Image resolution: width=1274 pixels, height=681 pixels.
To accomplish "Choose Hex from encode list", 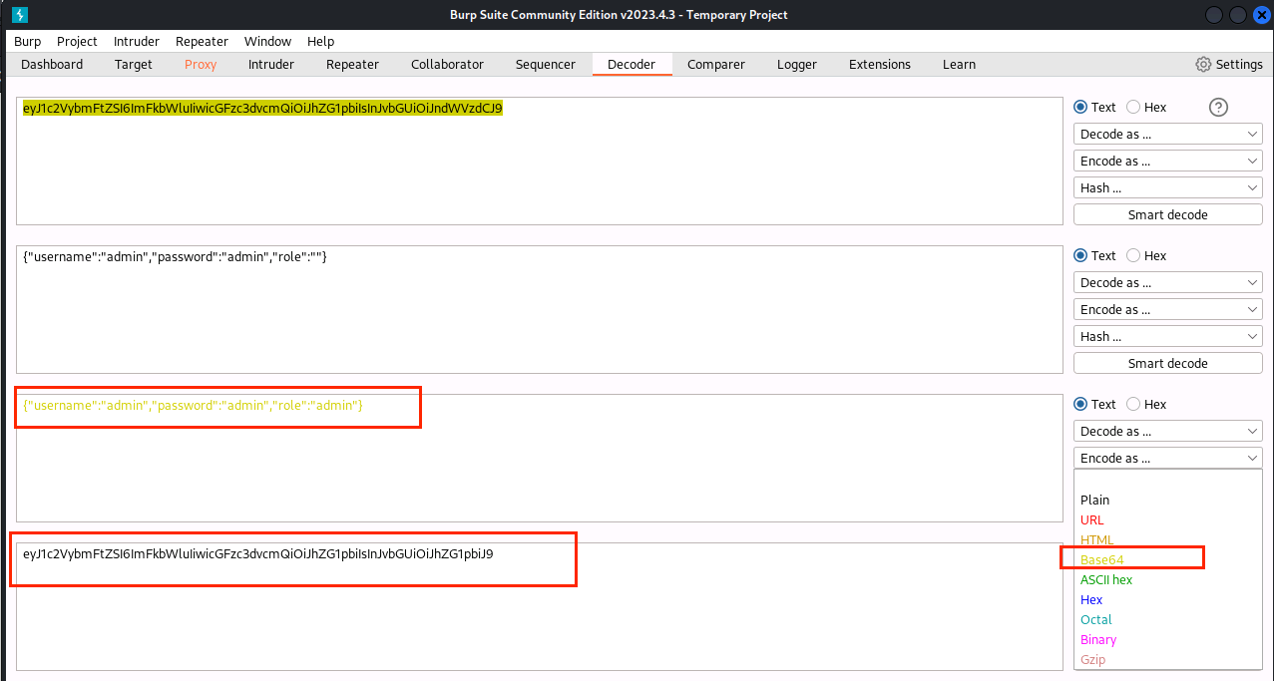I will pyautogui.click(x=1168, y=599).
